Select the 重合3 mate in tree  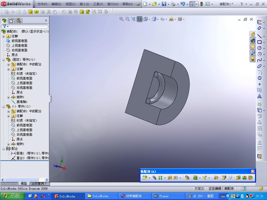[x=30, y=158]
